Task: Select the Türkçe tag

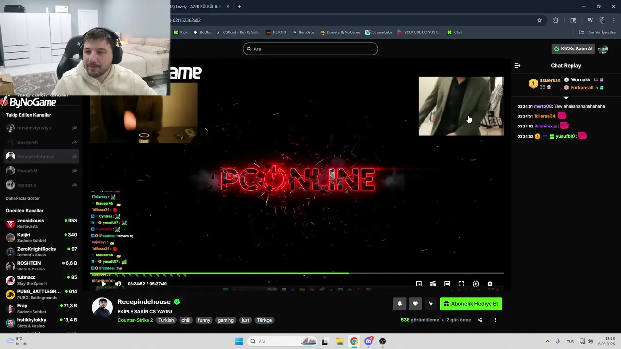Action: click(x=264, y=320)
